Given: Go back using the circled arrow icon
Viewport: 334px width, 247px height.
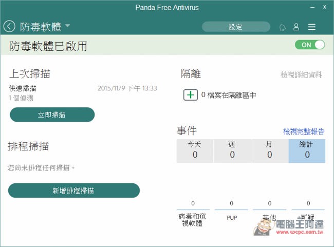Looking at the screenshot, I should 9,27.
